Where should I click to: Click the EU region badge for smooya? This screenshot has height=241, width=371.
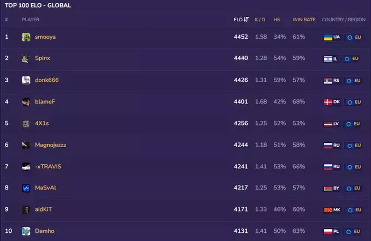pos(353,37)
